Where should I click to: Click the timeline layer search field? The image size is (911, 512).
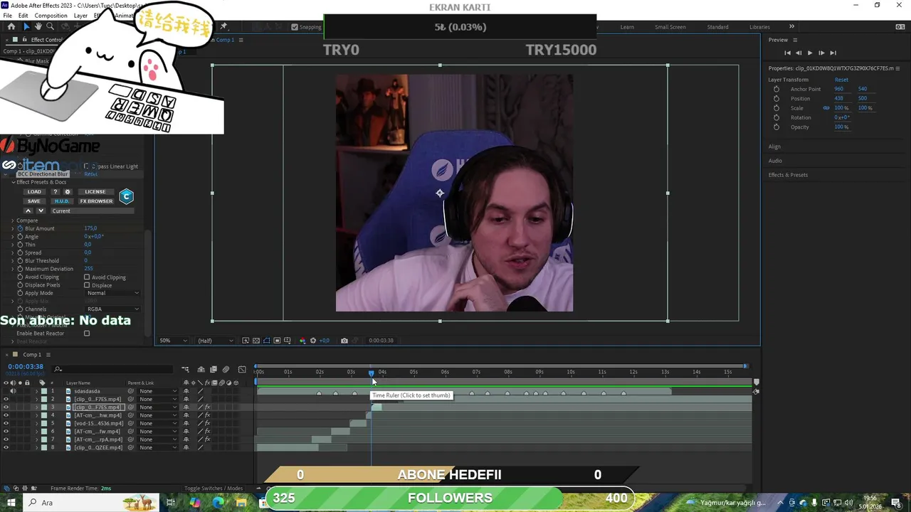tap(114, 369)
